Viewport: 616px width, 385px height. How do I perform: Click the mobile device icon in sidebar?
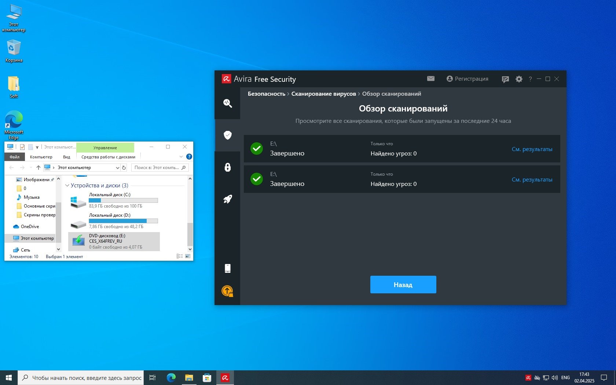(x=227, y=268)
